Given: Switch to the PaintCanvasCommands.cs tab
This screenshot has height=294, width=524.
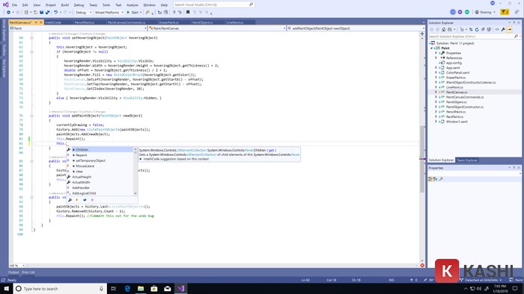Looking at the screenshot, I should click(127, 22).
